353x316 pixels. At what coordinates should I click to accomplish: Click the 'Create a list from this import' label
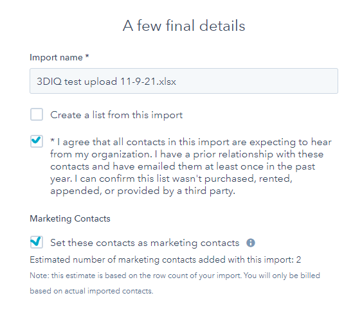click(116, 115)
